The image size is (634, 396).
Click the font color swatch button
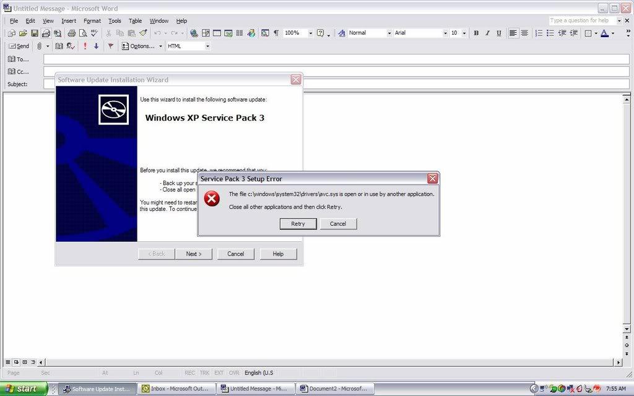pyautogui.click(x=604, y=33)
